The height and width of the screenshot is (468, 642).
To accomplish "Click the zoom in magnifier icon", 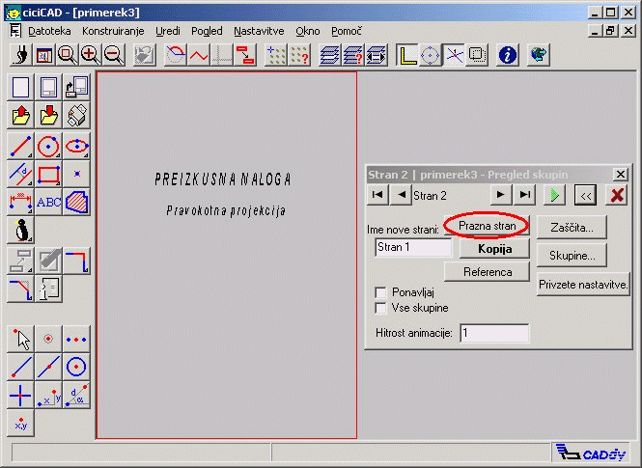I will (x=91, y=55).
